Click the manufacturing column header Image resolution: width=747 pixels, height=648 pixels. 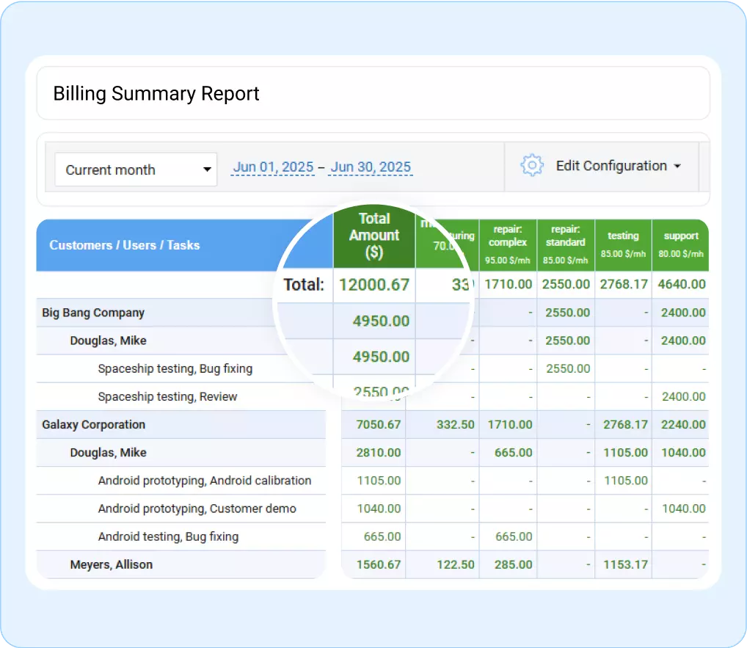(x=449, y=239)
